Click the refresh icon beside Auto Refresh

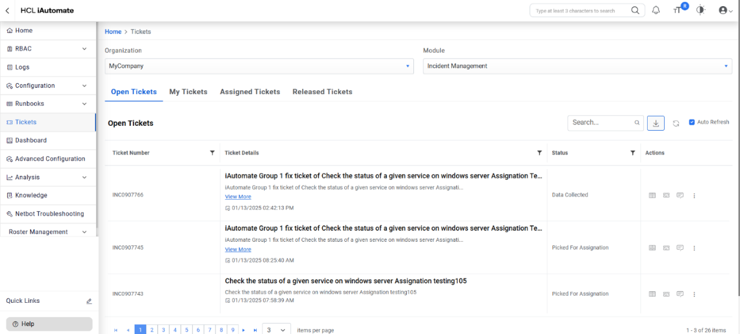pos(676,123)
